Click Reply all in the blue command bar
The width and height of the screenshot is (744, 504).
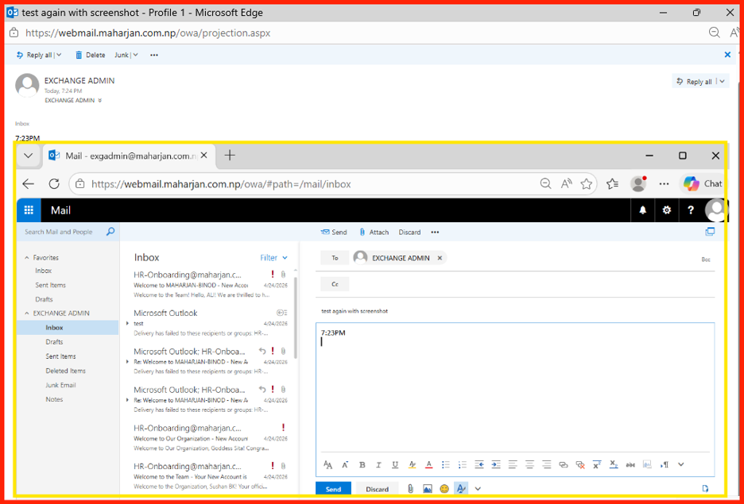click(34, 55)
